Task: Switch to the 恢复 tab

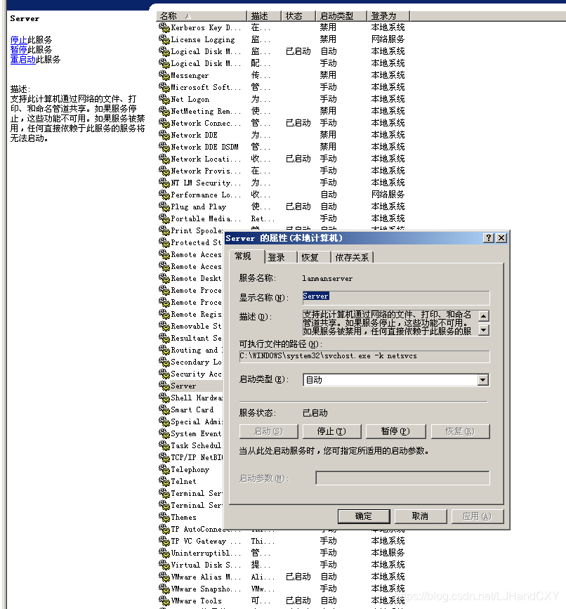Action: 312,256
